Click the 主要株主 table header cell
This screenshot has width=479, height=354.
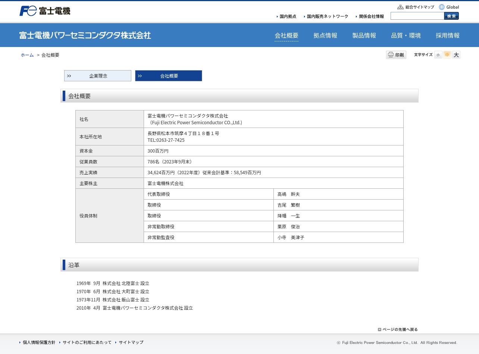[110, 183]
